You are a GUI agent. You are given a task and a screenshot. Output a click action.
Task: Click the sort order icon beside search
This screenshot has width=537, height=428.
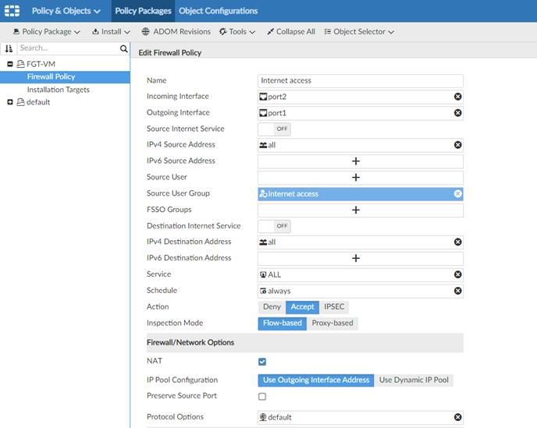(x=9, y=48)
